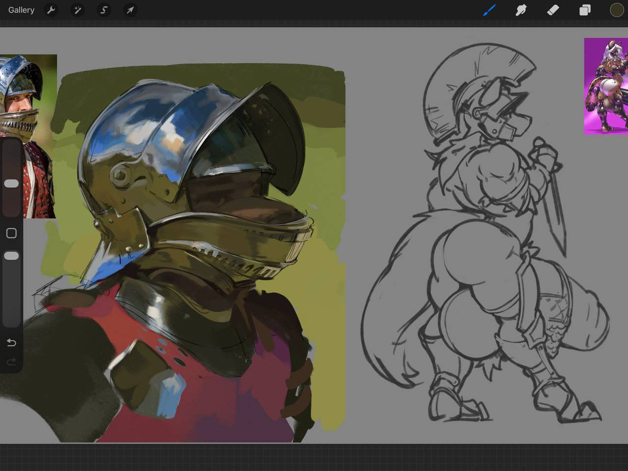Select the Smudge tool
The width and height of the screenshot is (628, 471).
[521, 10]
